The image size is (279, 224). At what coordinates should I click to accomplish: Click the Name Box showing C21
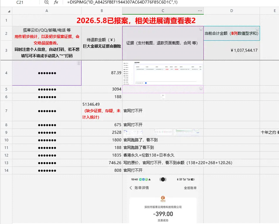coord(20,2)
